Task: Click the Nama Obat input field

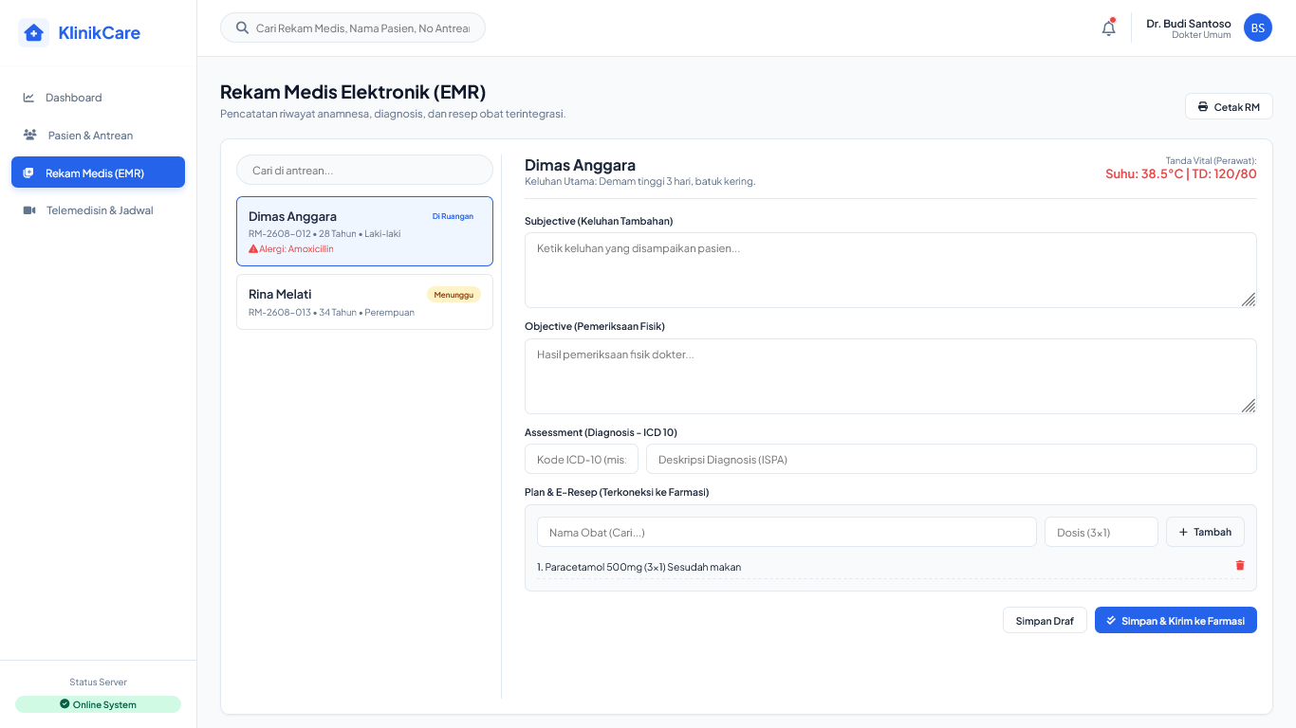Action: (x=787, y=532)
